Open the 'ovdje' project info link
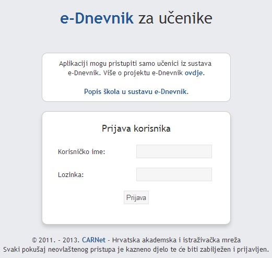272x258 pixels. click(x=194, y=73)
